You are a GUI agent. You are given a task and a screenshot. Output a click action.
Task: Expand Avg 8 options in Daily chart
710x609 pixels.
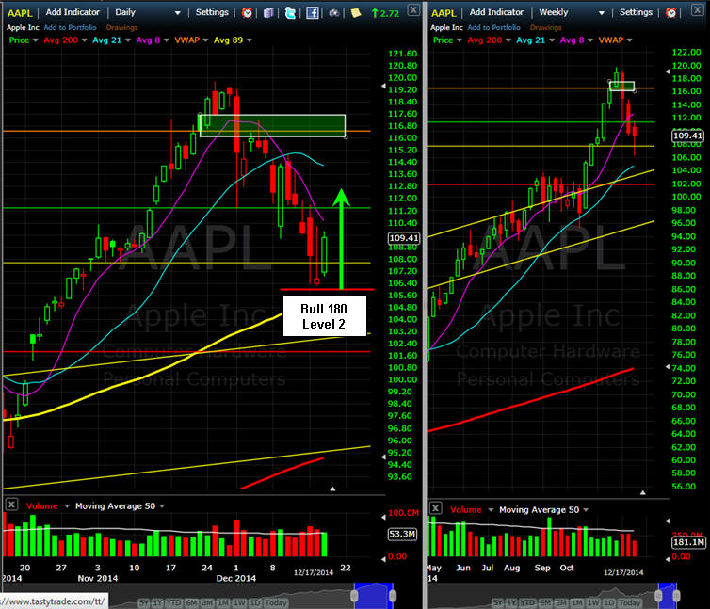click(x=166, y=40)
